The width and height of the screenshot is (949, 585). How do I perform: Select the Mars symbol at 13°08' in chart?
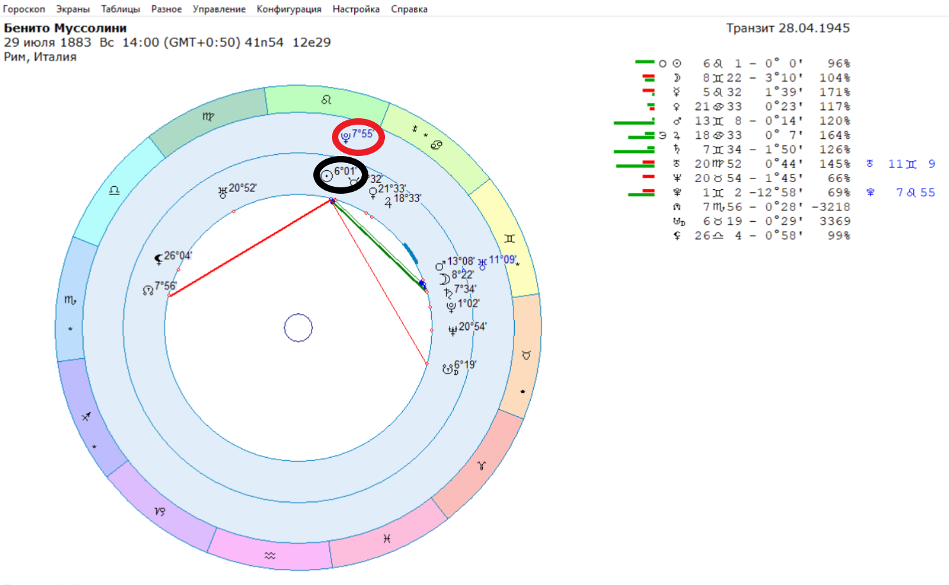440,265
